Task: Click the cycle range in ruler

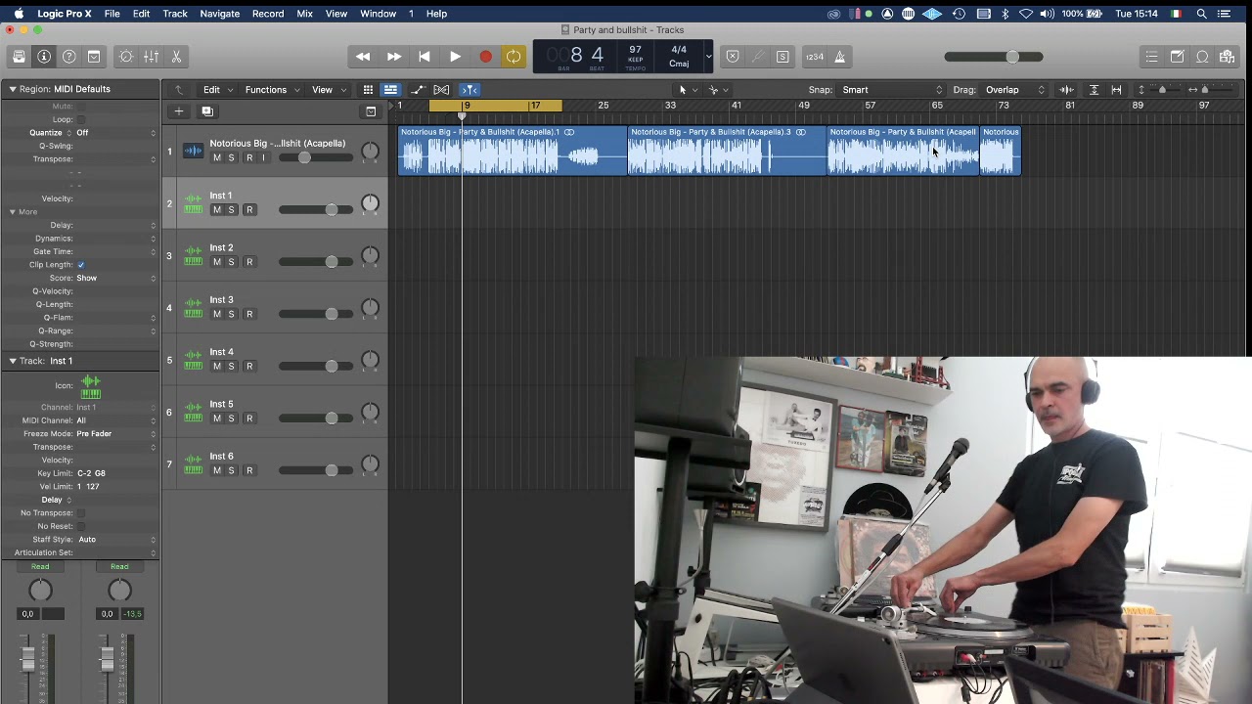Action: click(x=496, y=105)
